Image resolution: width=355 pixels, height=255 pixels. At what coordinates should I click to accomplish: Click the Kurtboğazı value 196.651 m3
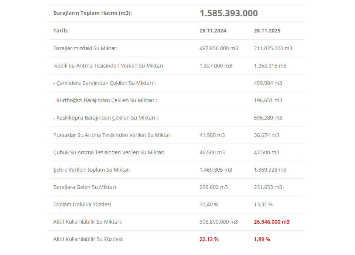point(268,100)
